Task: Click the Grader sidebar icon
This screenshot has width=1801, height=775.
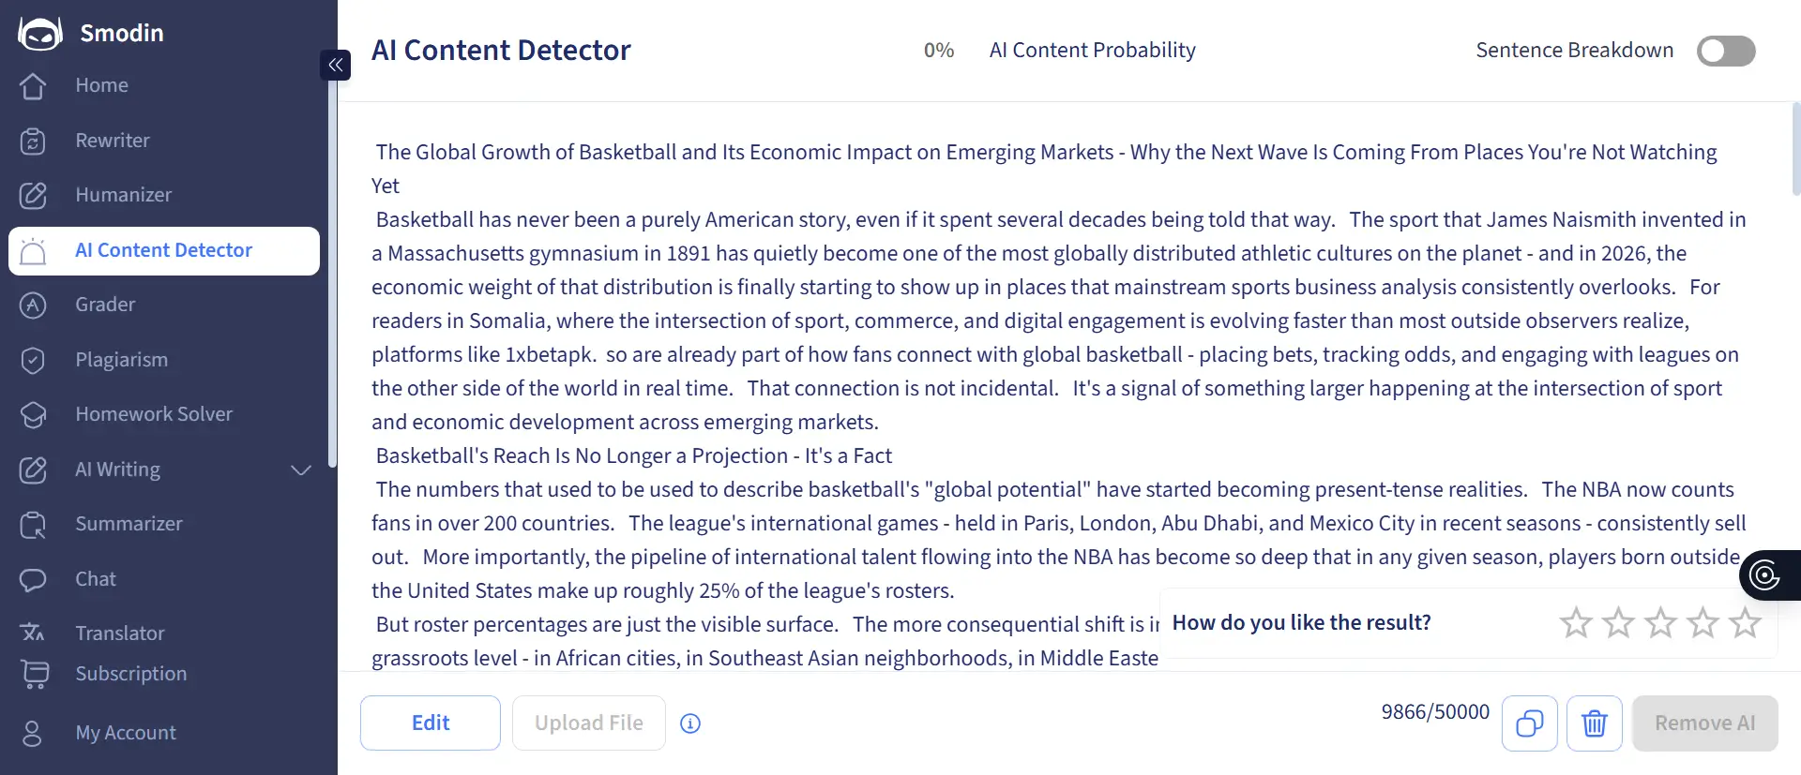Action: coord(33,305)
